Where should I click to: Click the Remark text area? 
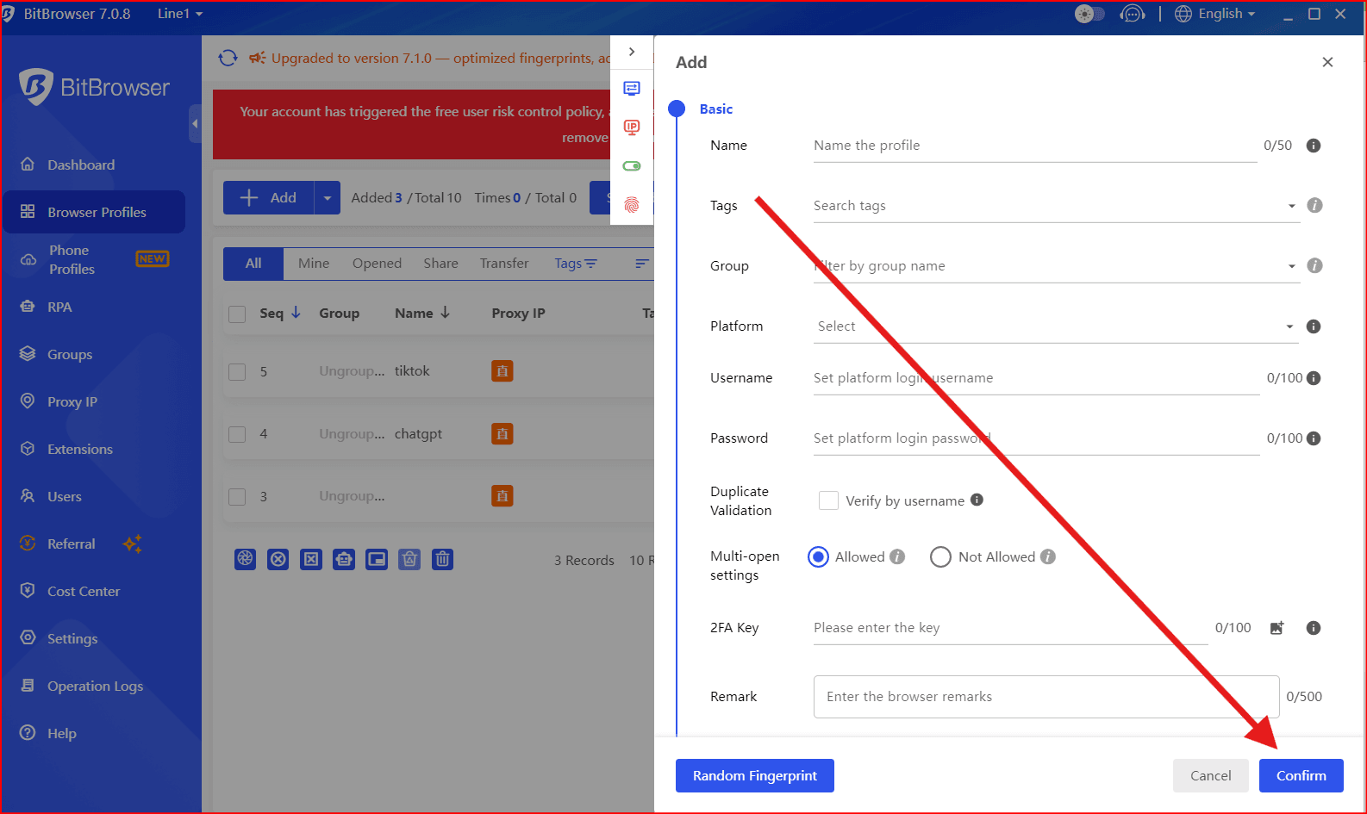point(1046,697)
